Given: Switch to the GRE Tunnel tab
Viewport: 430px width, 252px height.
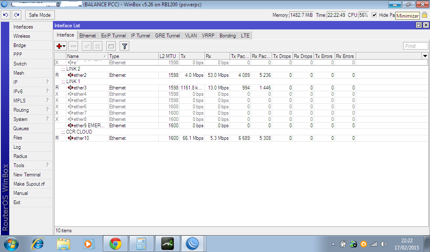Looking at the screenshot, I should [x=167, y=36].
